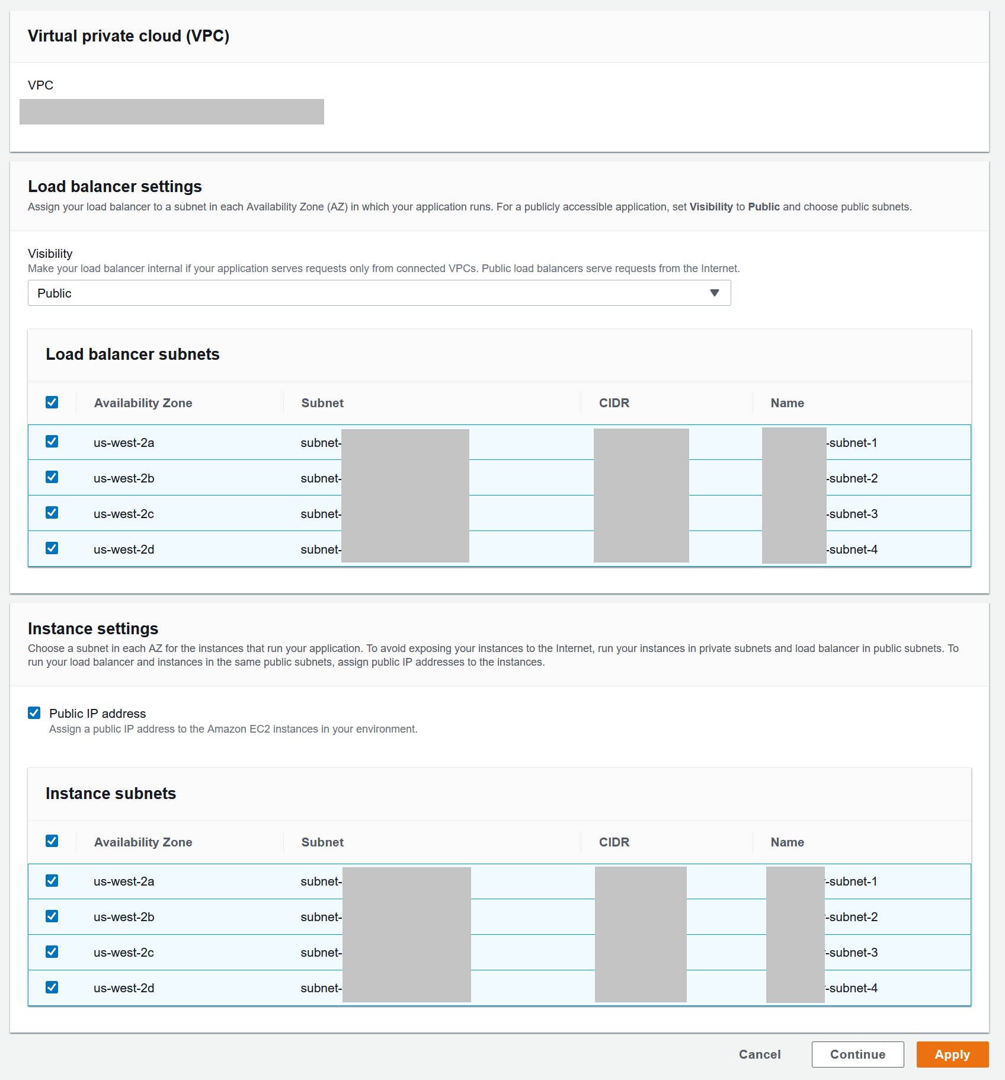This screenshot has height=1080, width=1005.
Task: Select the VPC field
Action: pos(172,111)
